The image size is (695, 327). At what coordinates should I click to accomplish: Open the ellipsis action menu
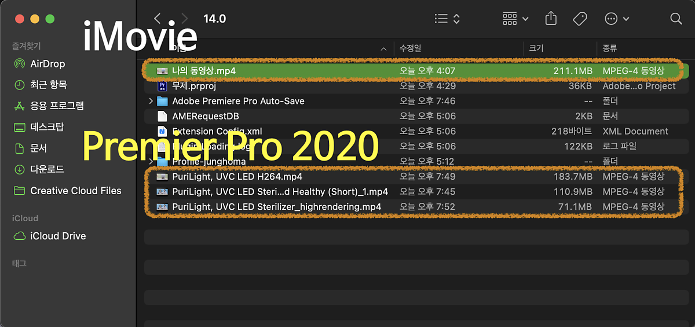coord(617,19)
